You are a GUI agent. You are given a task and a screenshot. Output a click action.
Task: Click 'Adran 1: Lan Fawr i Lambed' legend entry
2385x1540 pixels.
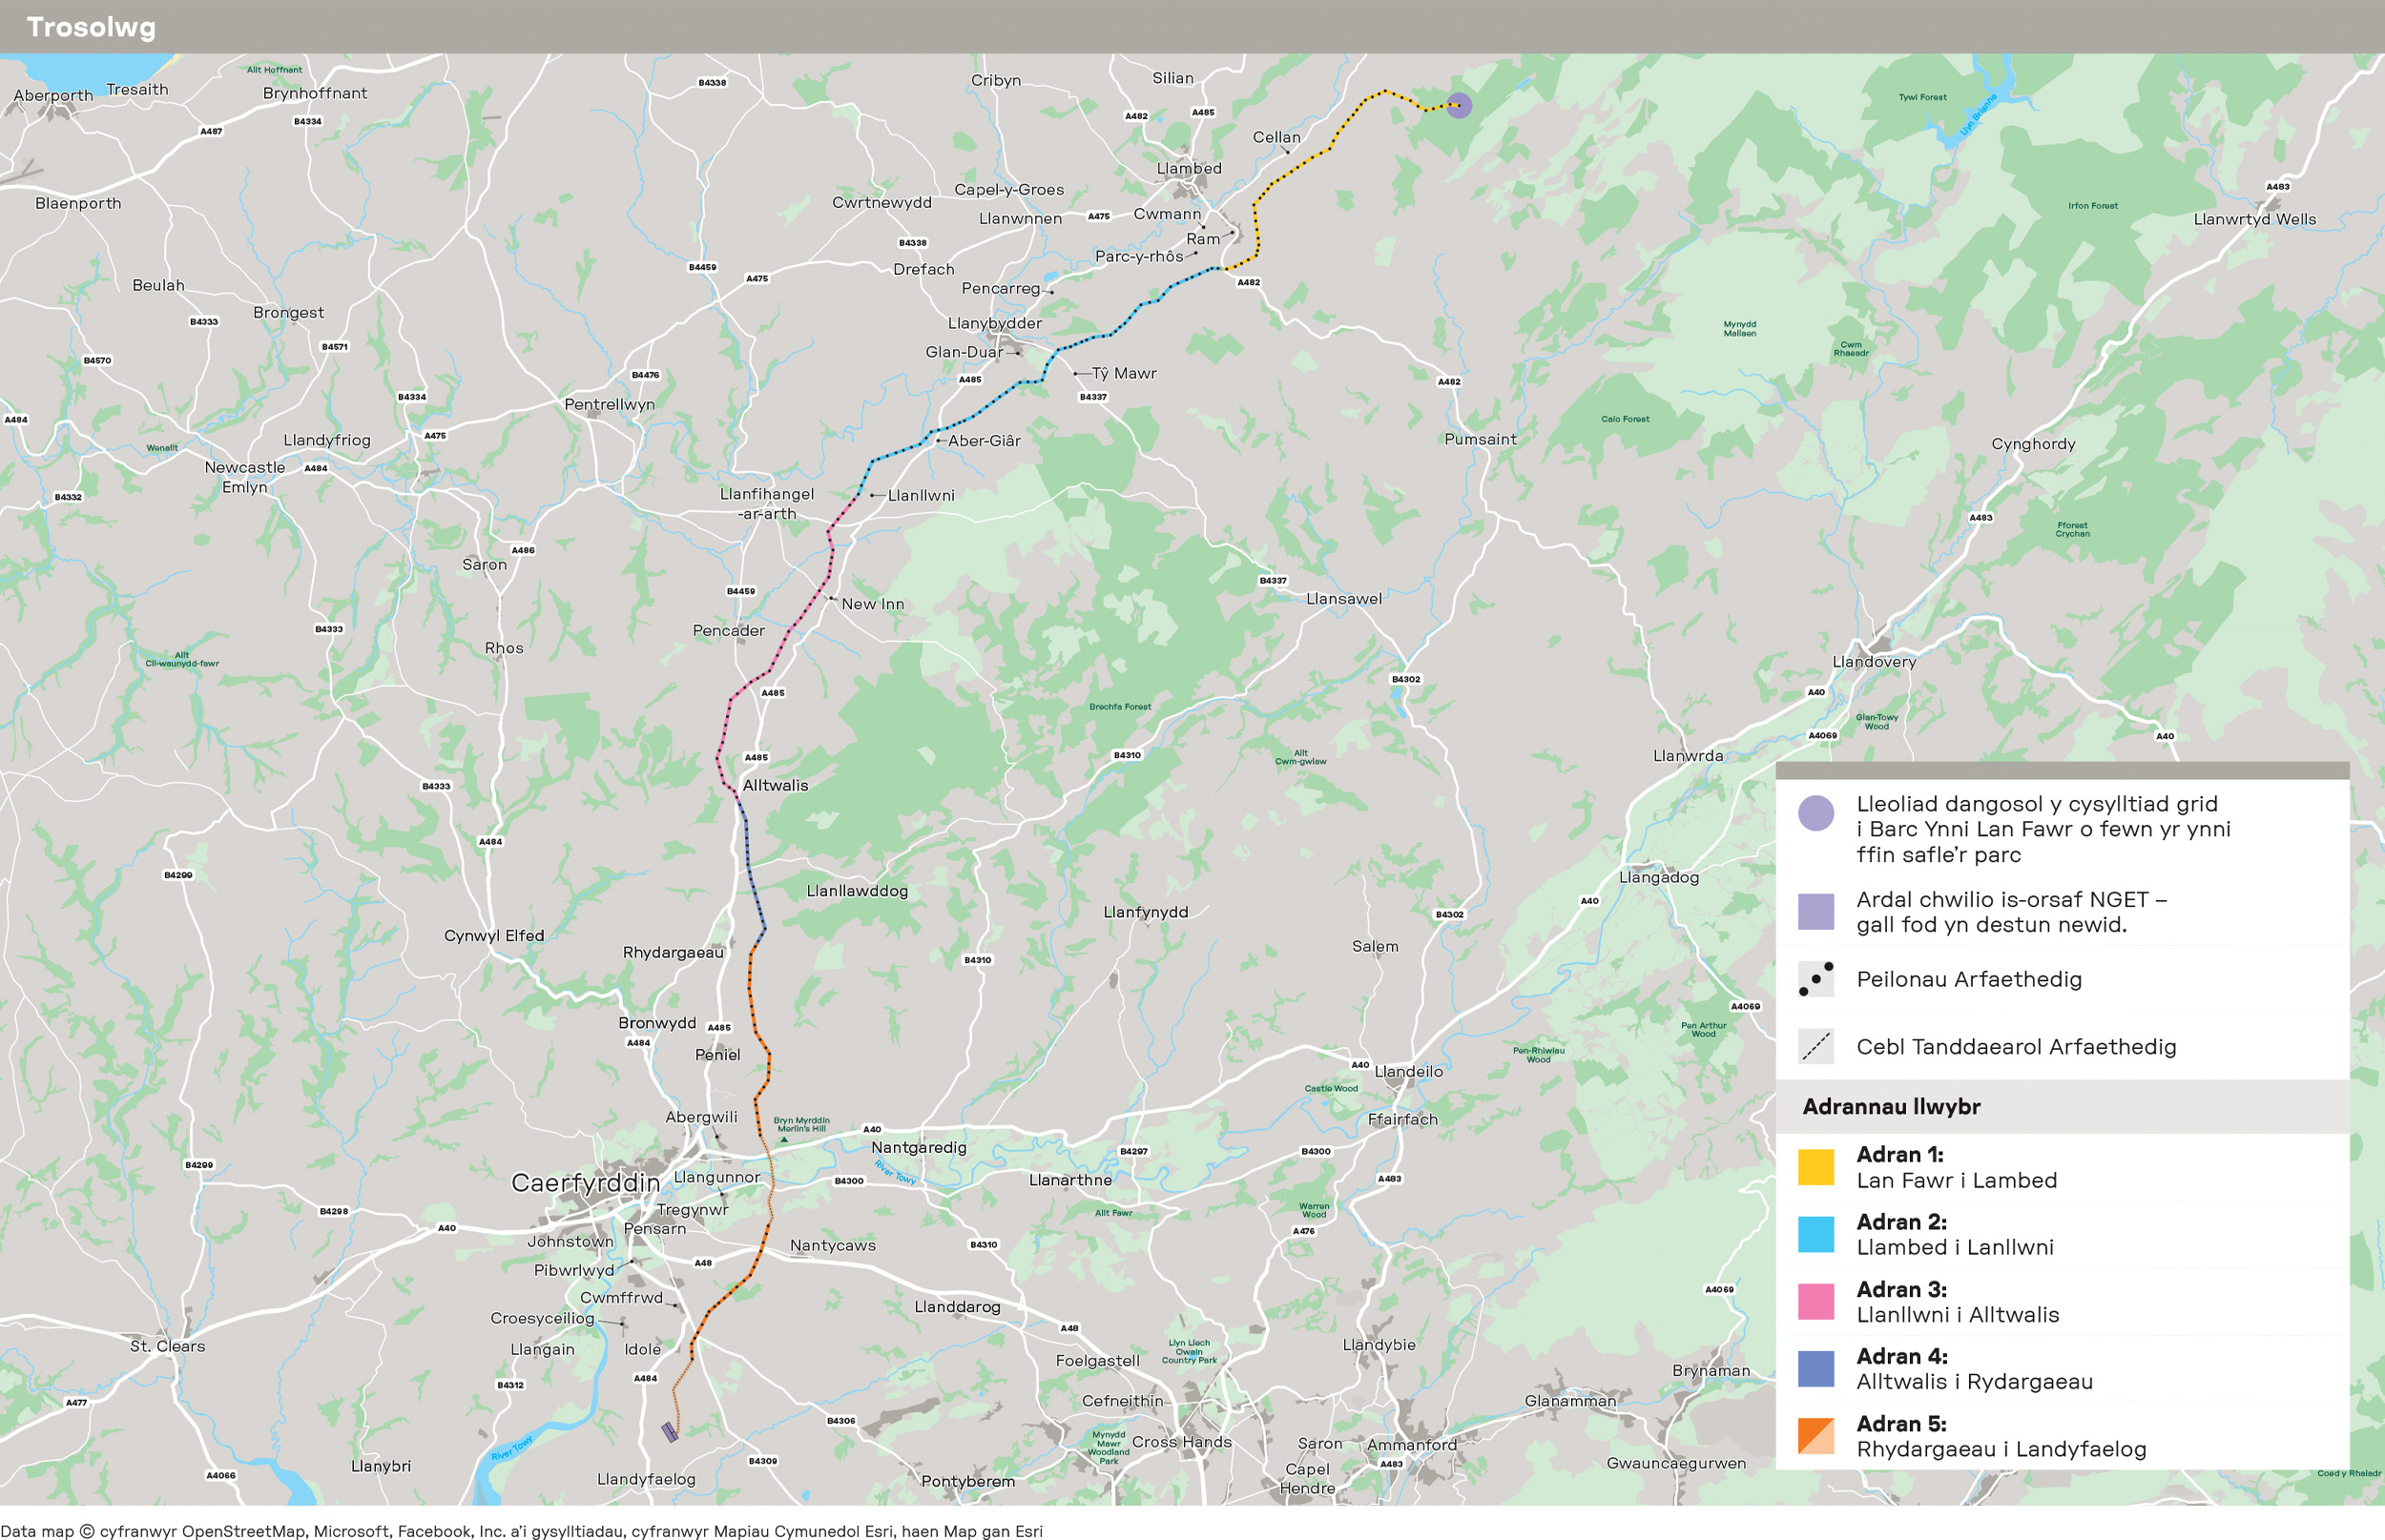coord(1957,1167)
